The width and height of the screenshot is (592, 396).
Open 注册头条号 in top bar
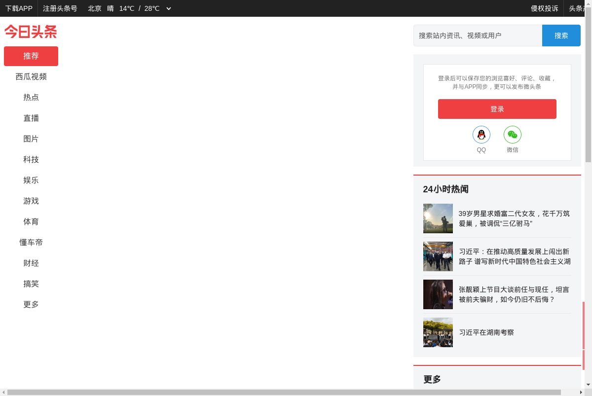(60, 8)
